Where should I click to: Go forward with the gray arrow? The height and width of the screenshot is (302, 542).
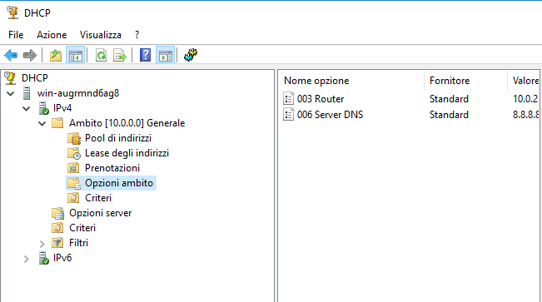[30, 55]
